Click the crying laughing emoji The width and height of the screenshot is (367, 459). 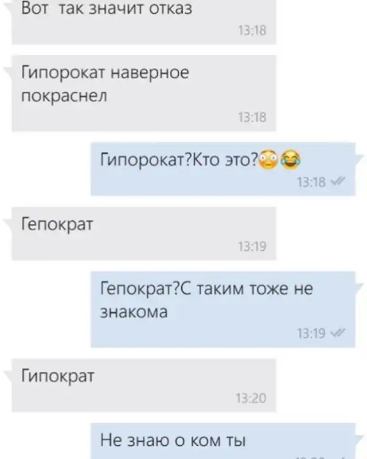pyautogui.click(x=290, y=160)
